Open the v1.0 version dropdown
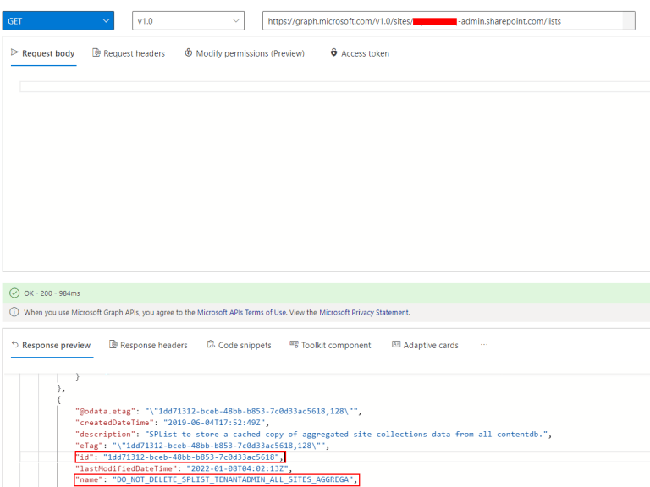The image size is (650, 487). (x=188, y=20)
